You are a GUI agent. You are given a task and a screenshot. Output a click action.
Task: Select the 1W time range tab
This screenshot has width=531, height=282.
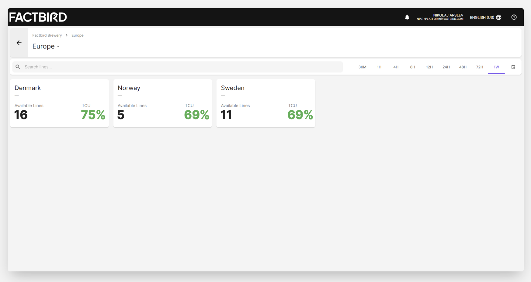496,67
